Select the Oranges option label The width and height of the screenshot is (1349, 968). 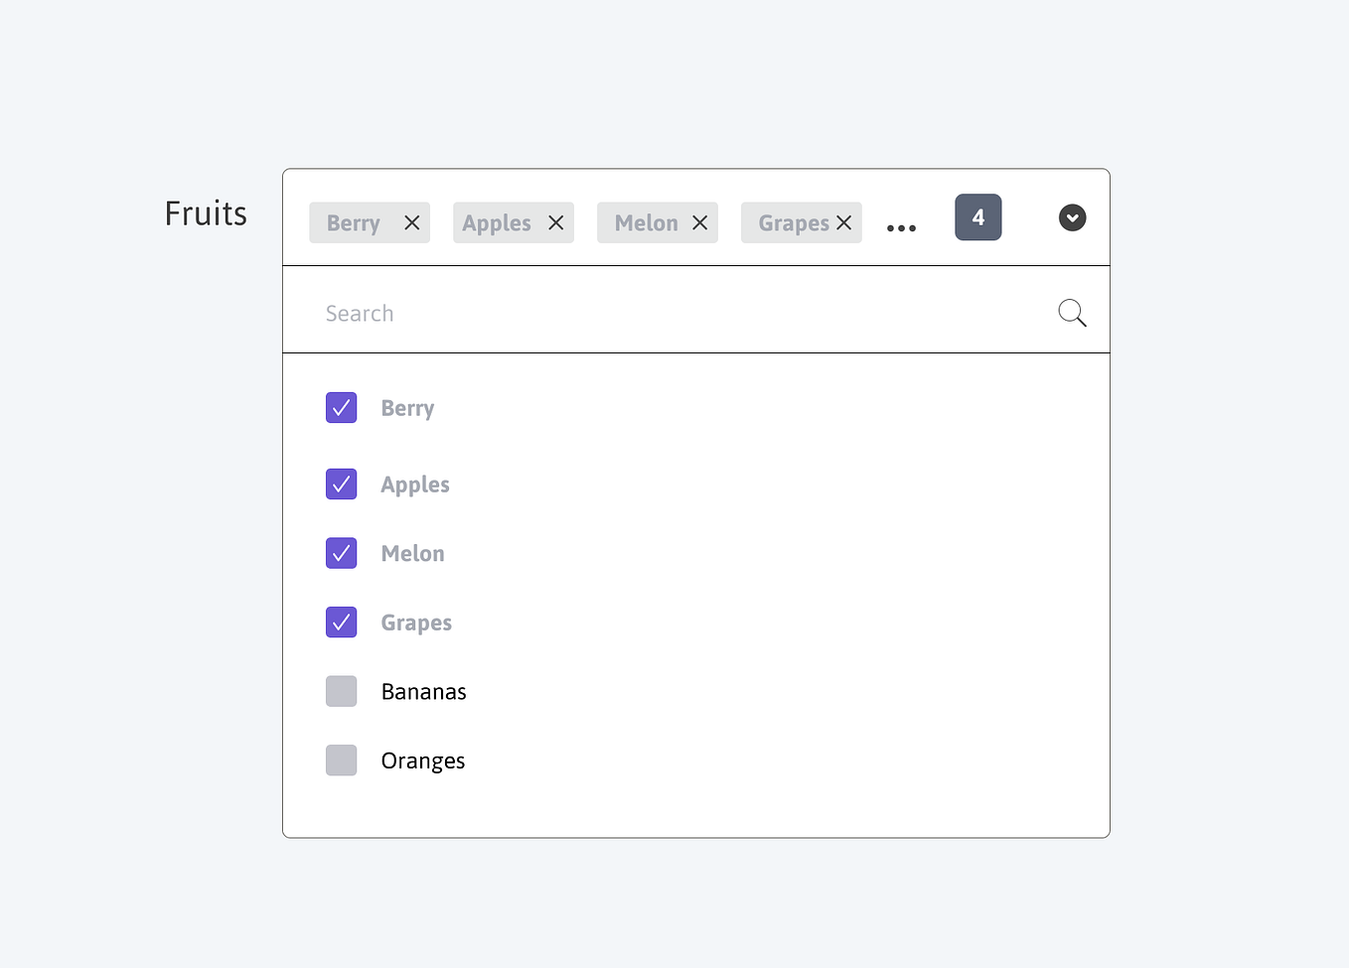point(423,761)
